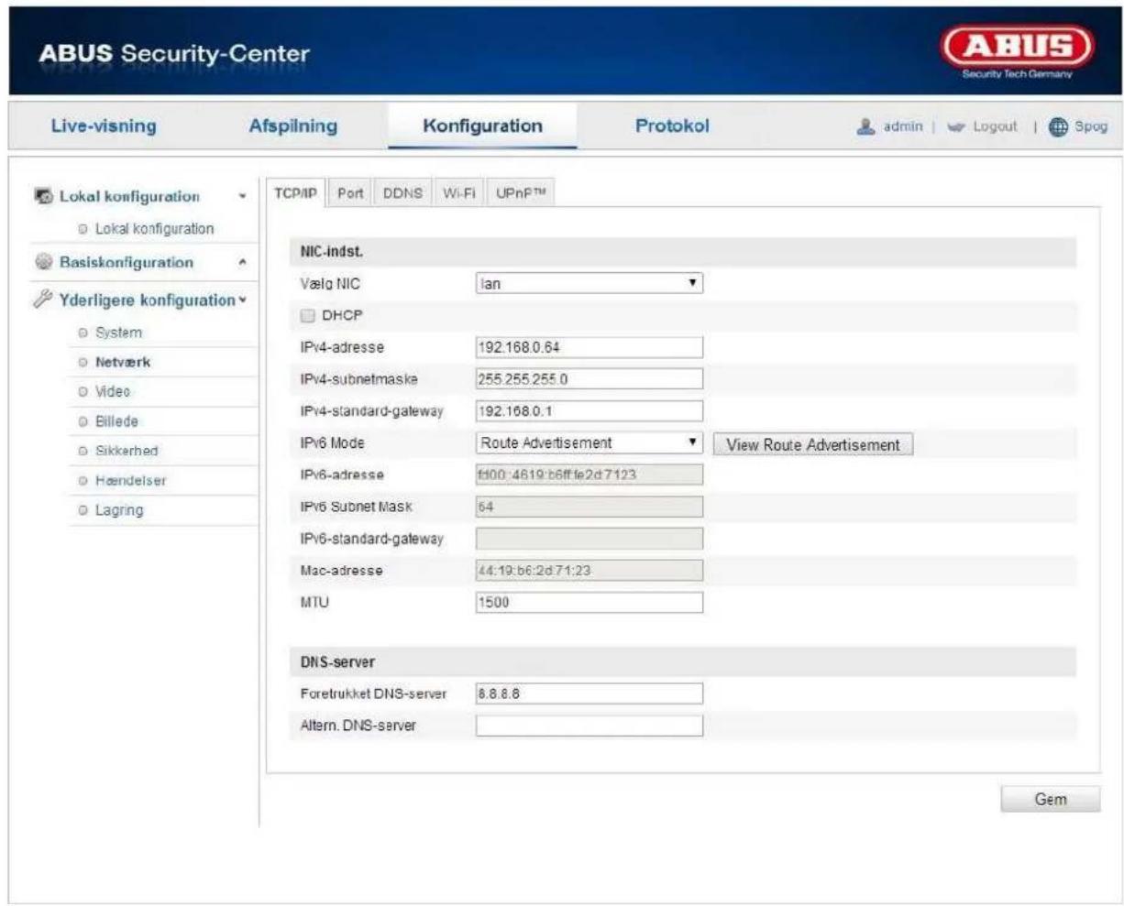Click the Sprog language link
Viewport: 1124px width, 906px height.
coord(1091,127)
